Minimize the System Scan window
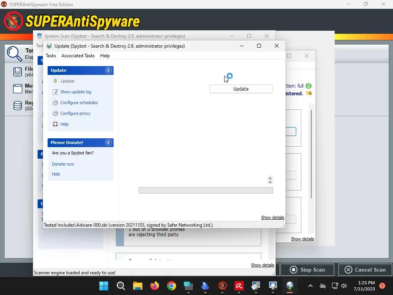This screenshot has width=393, height=295. [231, 36]
